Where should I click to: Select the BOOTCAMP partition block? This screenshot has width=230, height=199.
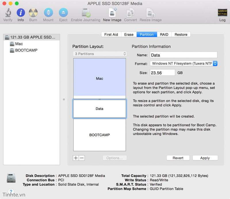point(99,135)
